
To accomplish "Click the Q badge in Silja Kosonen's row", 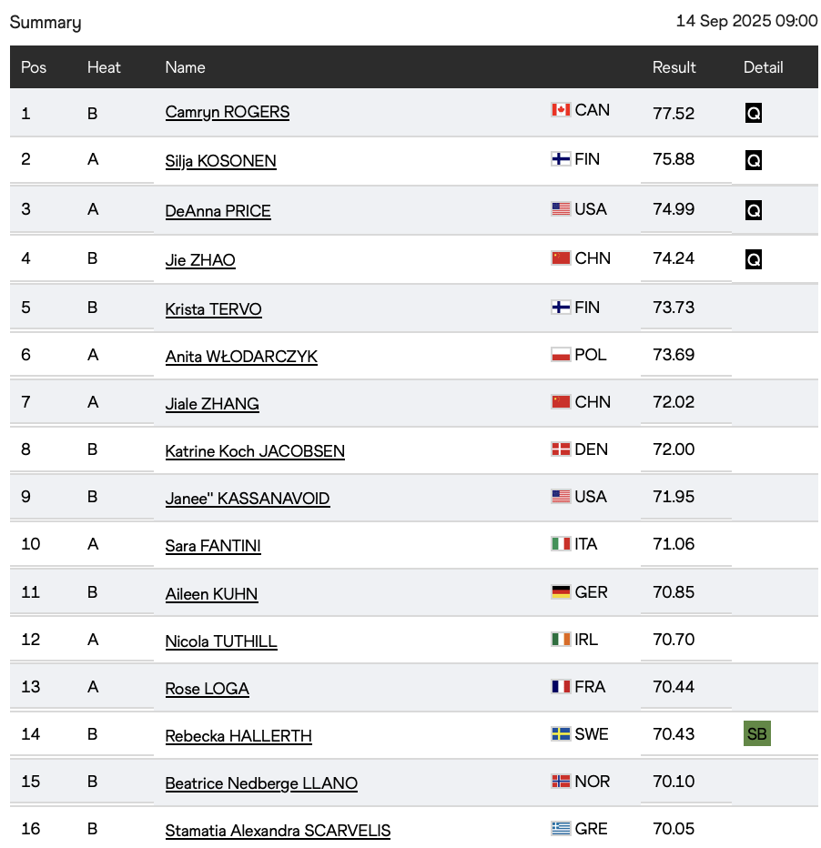I will pyautogui.click(x=753, y=160).
